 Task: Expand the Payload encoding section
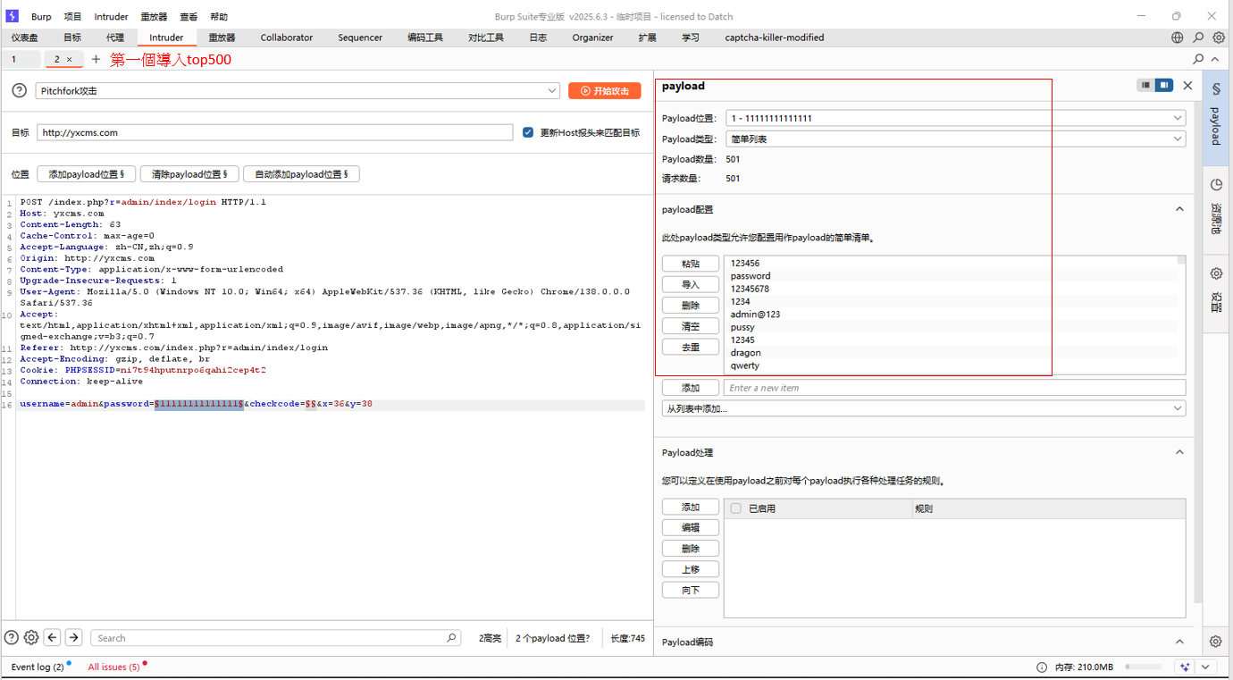pyautogui.click(x=1179, y=642)
